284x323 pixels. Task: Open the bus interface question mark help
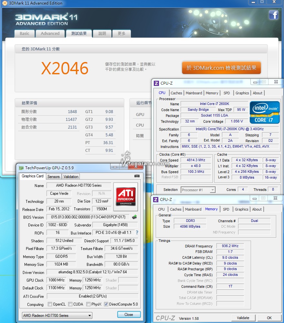[x=137, y=233]
